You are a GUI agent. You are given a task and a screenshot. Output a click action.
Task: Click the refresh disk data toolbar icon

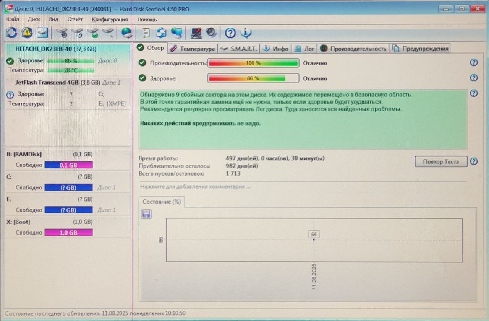[11, 33]
